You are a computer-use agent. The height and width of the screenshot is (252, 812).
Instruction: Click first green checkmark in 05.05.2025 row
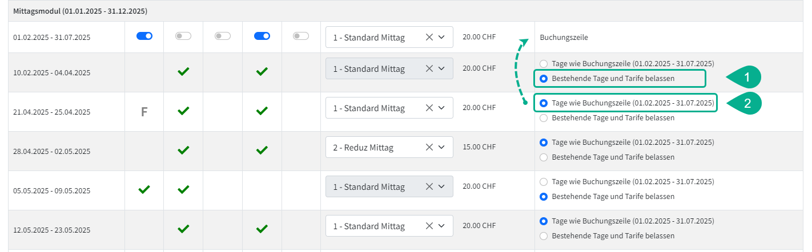click(x=144, y=189)
